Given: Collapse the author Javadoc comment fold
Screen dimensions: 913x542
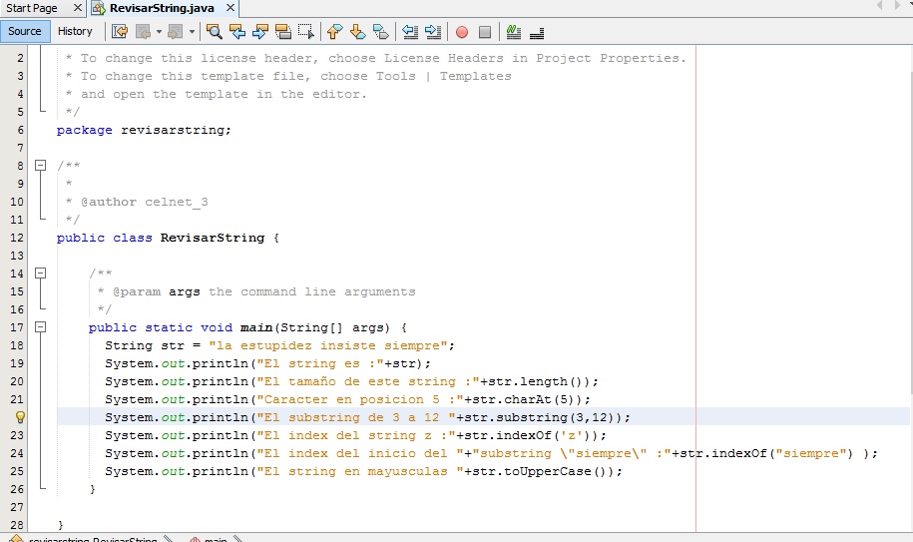Looking at the screenshot, I should pyautogui.click(x=41, y=165).
